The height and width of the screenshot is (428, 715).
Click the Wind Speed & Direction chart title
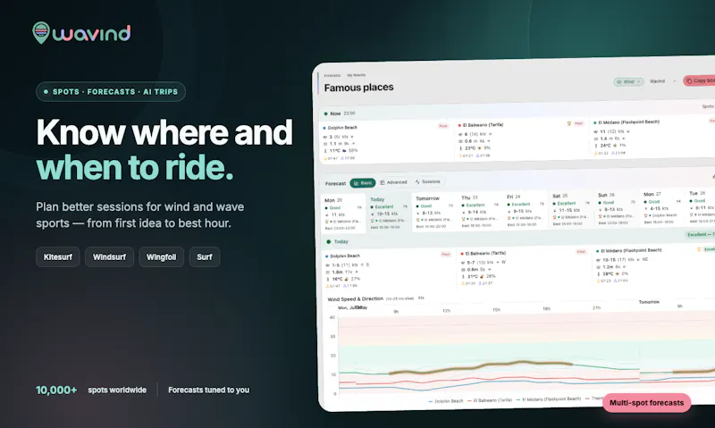pyautogui.click(x=355, y=299)
